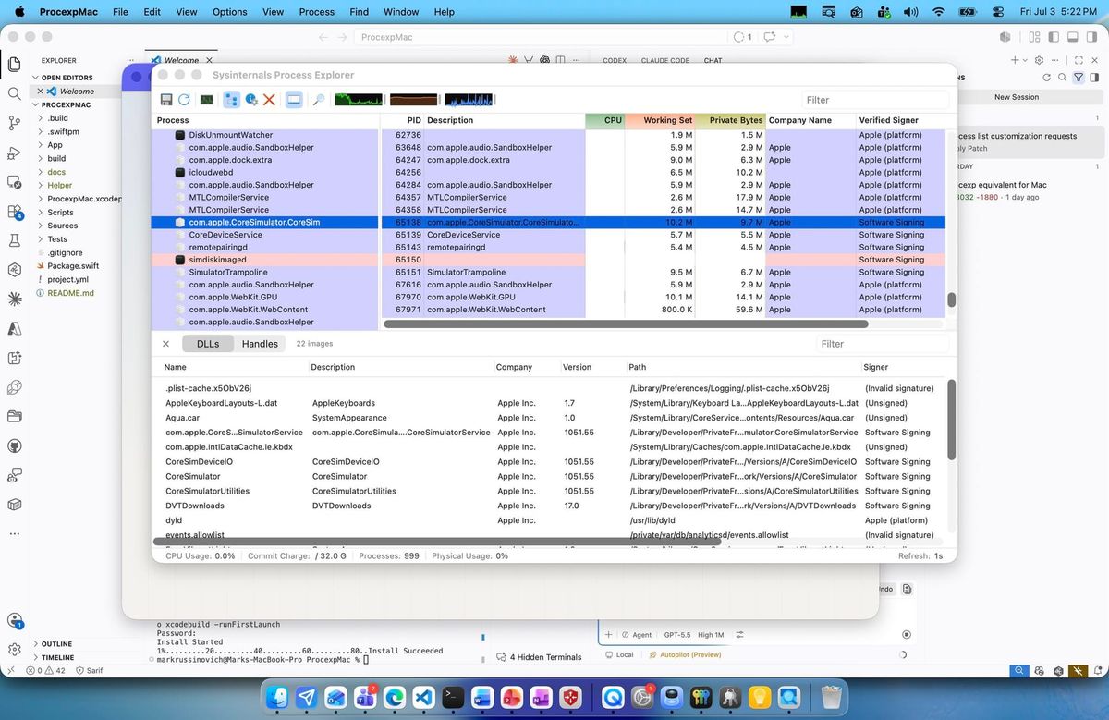
Task: Switch to the Handles tab
Action: point(260,344)
